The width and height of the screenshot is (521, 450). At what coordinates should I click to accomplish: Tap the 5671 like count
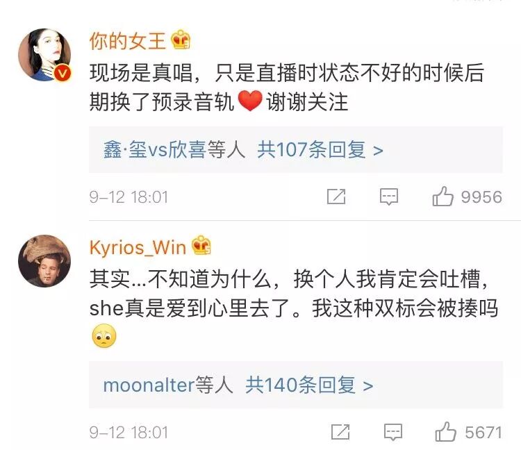(483, 433)
